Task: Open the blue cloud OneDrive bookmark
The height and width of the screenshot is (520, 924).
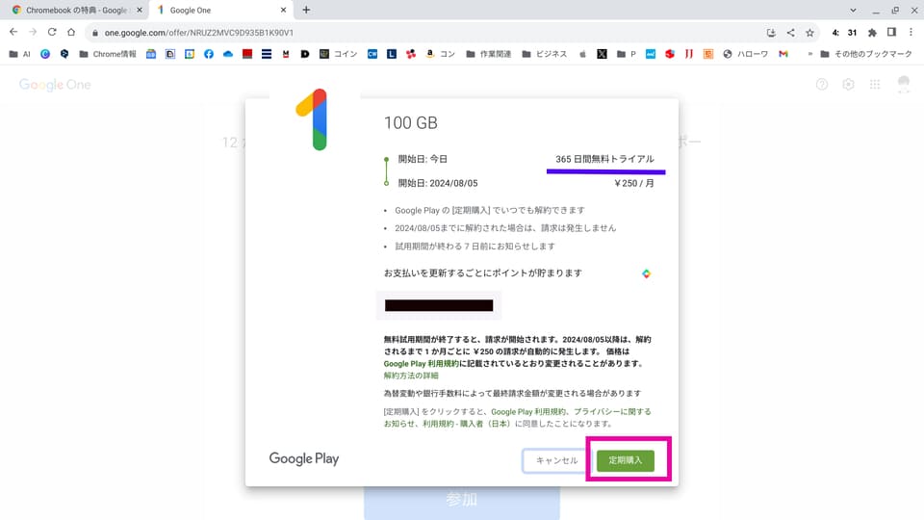Action: [x=228, y=54]
